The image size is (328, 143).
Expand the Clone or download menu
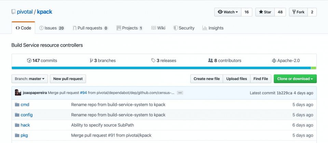point(295,79)
